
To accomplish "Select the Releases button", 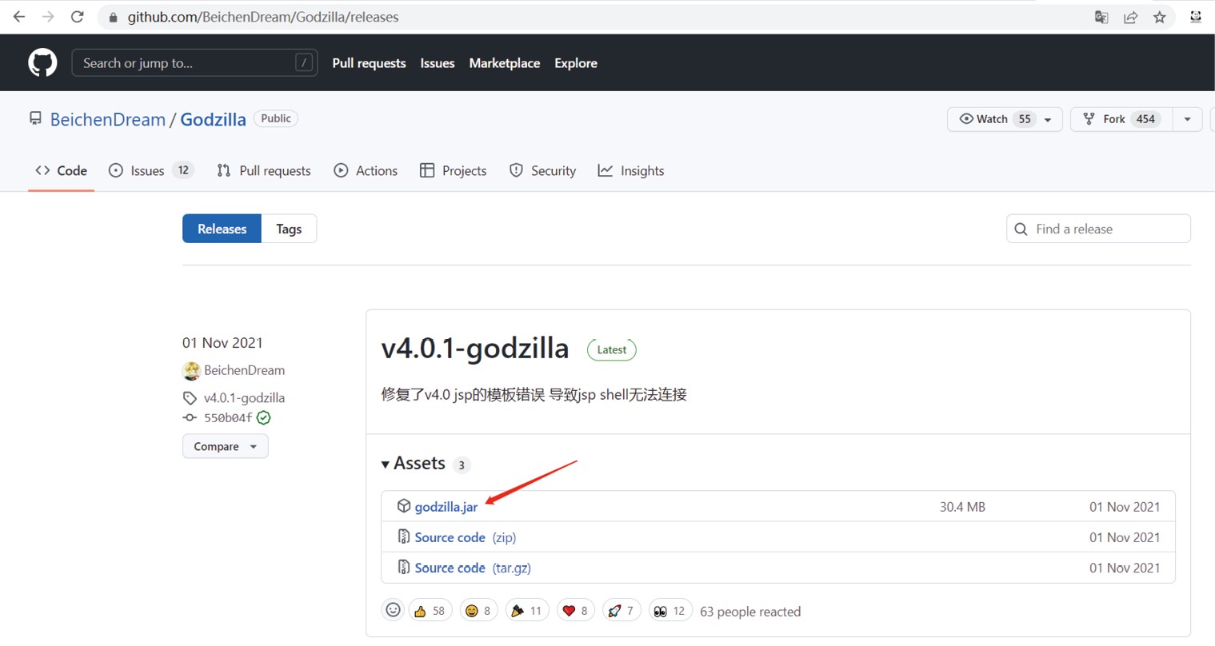I will pos(222,229).
